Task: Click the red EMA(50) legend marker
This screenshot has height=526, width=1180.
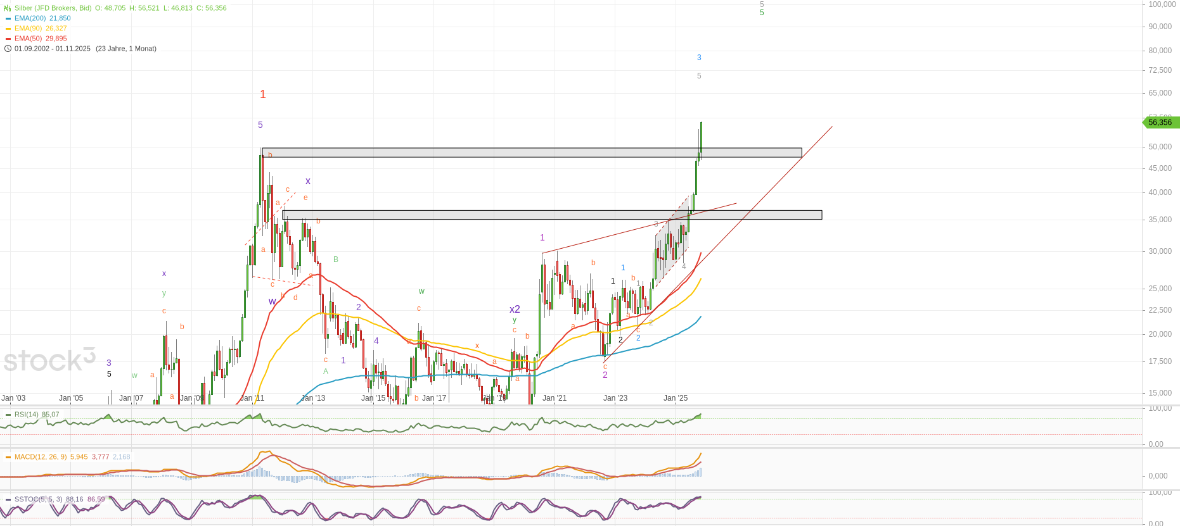Action: (x=8, y=39)
